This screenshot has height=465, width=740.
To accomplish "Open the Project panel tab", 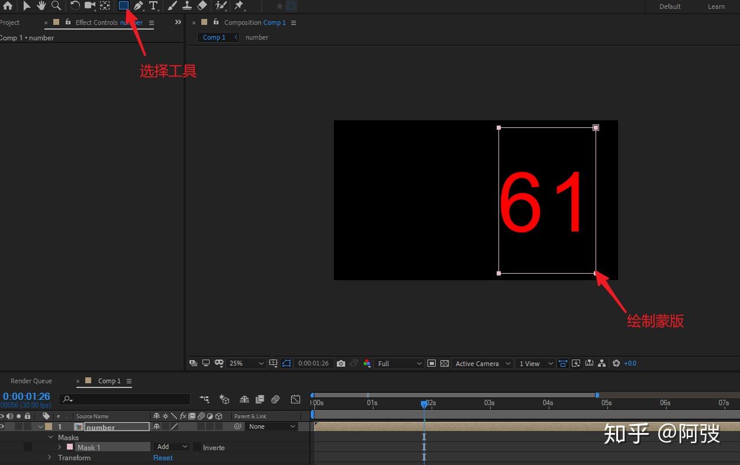I will [9, 23].
